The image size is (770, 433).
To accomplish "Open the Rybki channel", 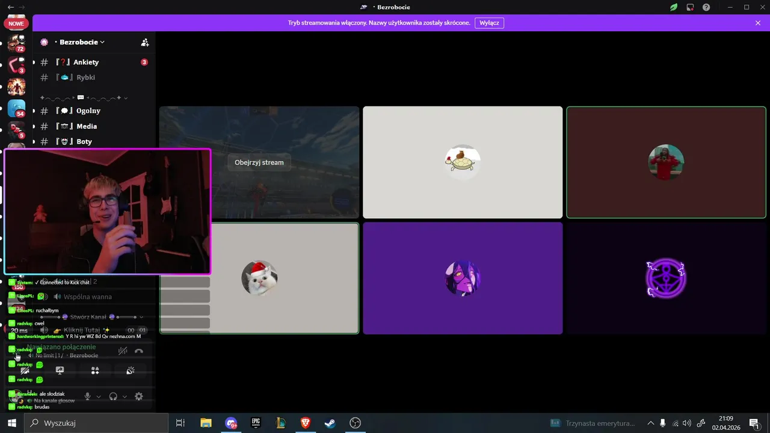I will tap(94, 78).
